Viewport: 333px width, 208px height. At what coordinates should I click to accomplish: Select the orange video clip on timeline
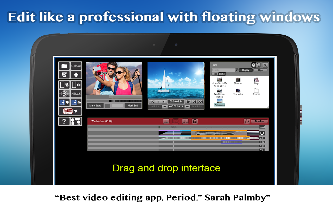pos(219,133)
